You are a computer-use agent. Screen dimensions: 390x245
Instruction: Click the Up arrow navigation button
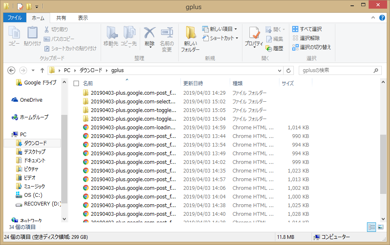42,70
